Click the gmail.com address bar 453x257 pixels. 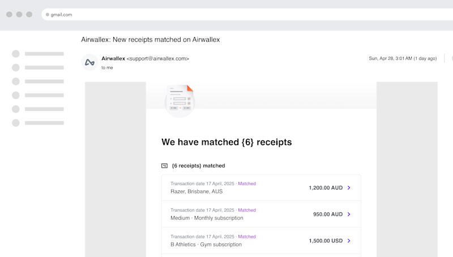[247, 15]
